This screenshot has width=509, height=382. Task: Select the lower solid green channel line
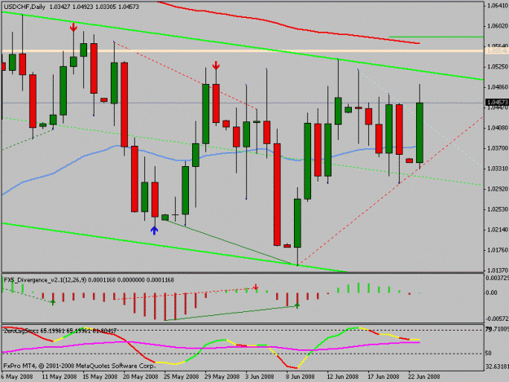175,248
